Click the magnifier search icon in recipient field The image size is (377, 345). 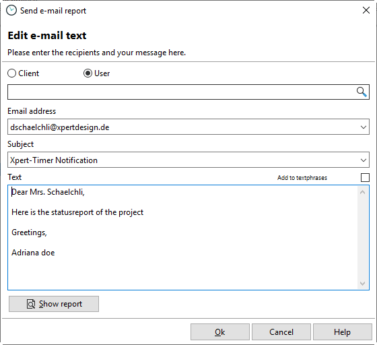click(362, 92)
